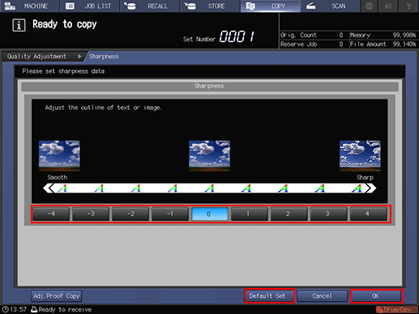Set sharpness to 2
419x314 pixels.
pos(289,214)
